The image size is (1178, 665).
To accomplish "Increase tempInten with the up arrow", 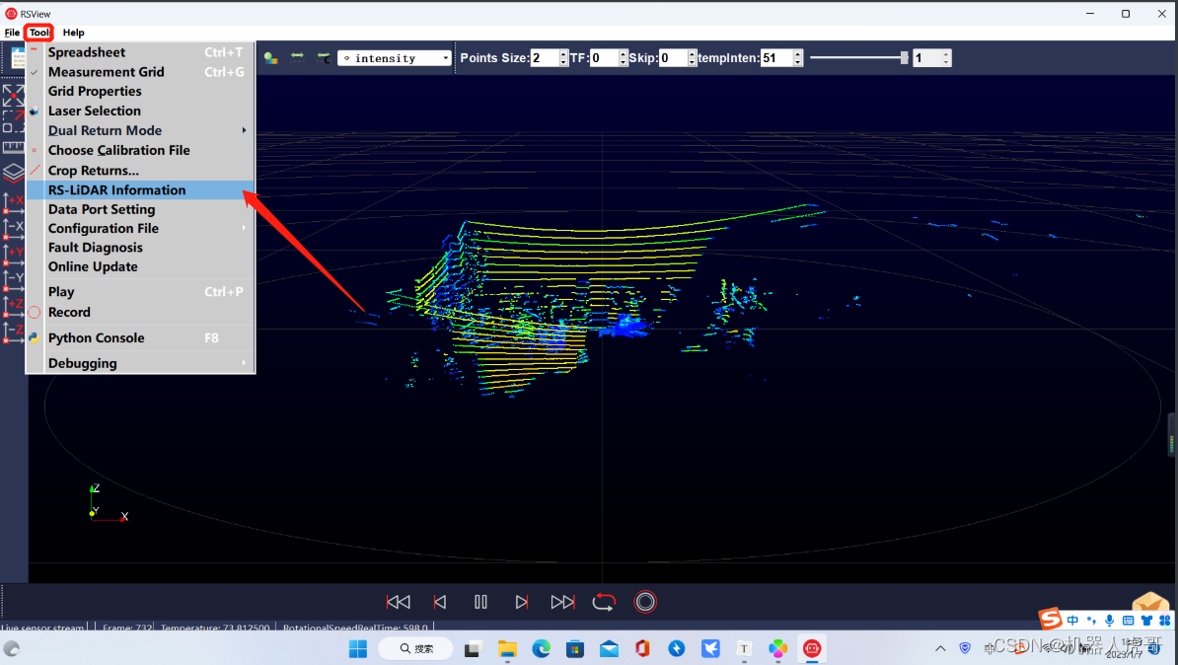I will coord(798,54).
